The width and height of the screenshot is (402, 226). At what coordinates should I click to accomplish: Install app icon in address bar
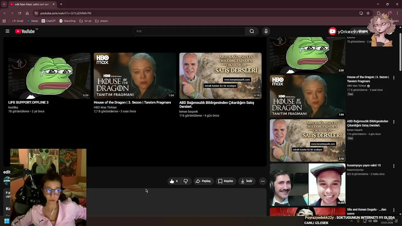click(361, 13)
